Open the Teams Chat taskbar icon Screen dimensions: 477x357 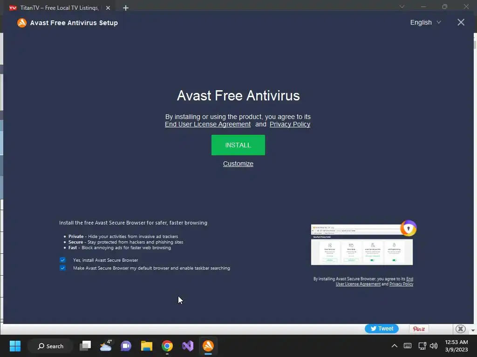(x=126, y=346)
